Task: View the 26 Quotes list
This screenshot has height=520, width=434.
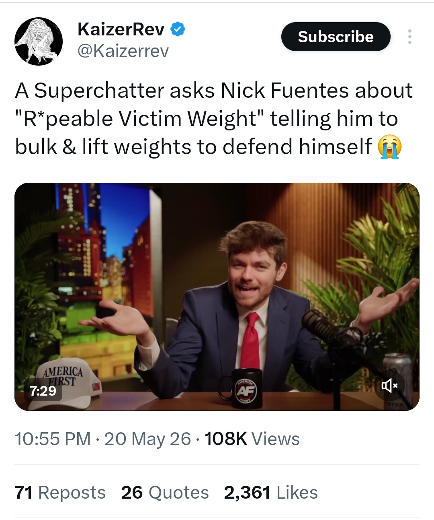Action: [165, 492]
